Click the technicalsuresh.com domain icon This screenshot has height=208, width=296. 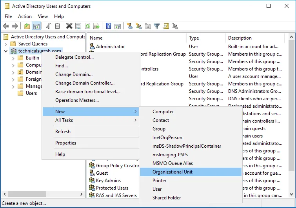(x=13, y=51)
